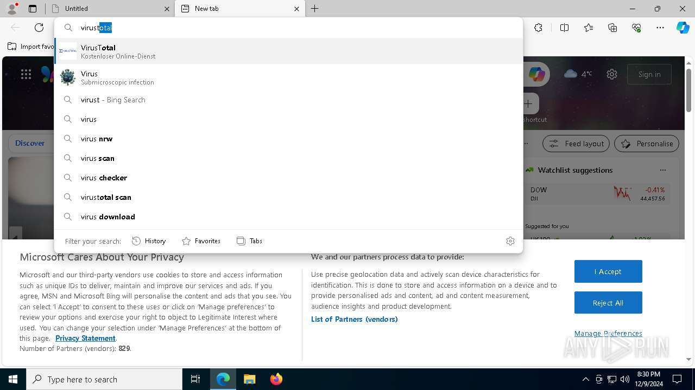Filter search suggestions by Tabs
Viewport: 695px width, 390px height.
tap(250, 241)
